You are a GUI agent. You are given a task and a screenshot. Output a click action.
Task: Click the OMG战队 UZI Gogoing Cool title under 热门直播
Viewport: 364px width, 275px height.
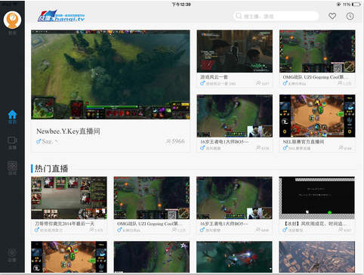tap(150, 224)
